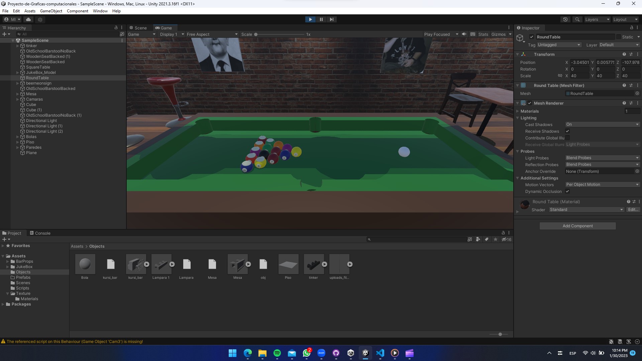Open Spotify from the taskbar
The height and width of the screenshot is (361, 642).
[277, 353]
